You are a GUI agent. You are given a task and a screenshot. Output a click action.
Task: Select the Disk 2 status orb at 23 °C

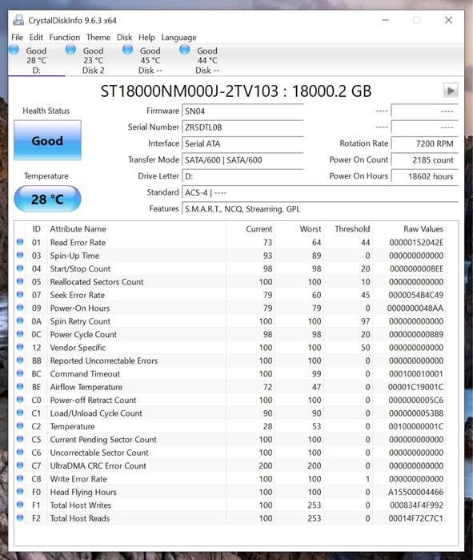click(71, 50)
